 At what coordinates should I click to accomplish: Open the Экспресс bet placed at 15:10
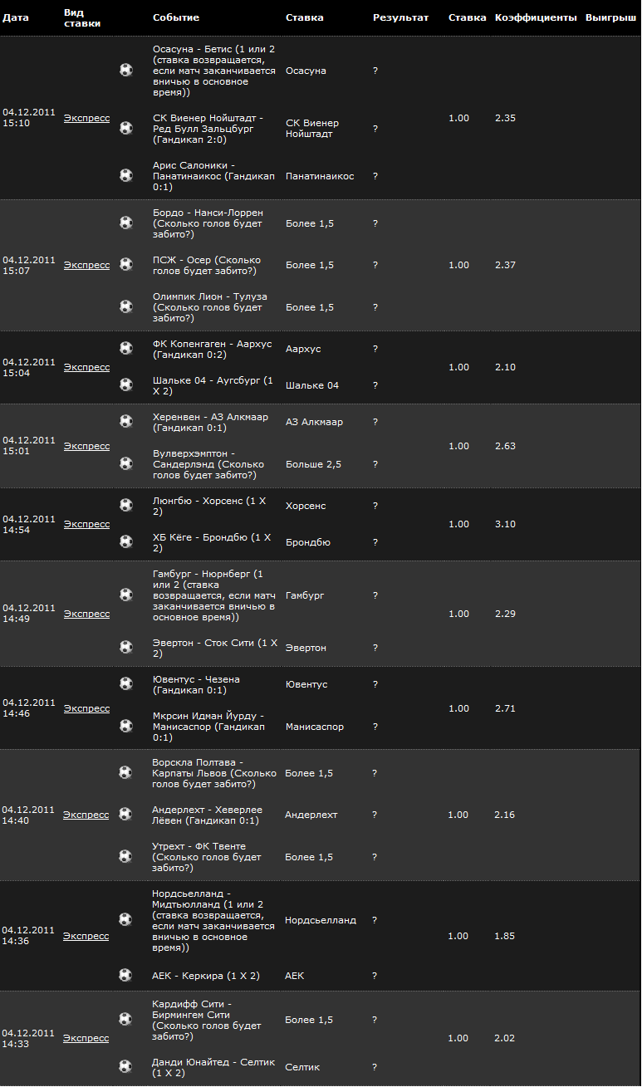pos(86,118)
